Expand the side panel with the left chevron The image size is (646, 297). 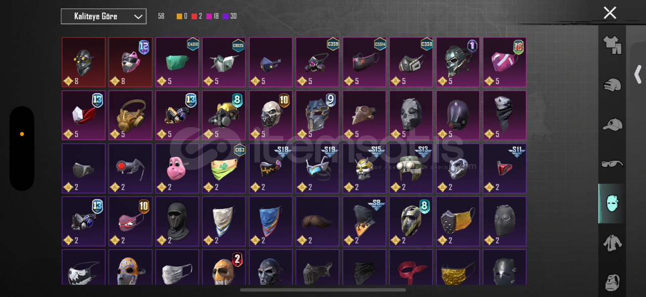pyautogui.click(x=637, y=75)
